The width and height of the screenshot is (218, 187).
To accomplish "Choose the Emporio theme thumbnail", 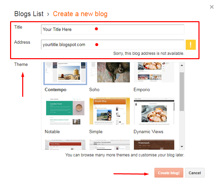I will tap(154, 72).
